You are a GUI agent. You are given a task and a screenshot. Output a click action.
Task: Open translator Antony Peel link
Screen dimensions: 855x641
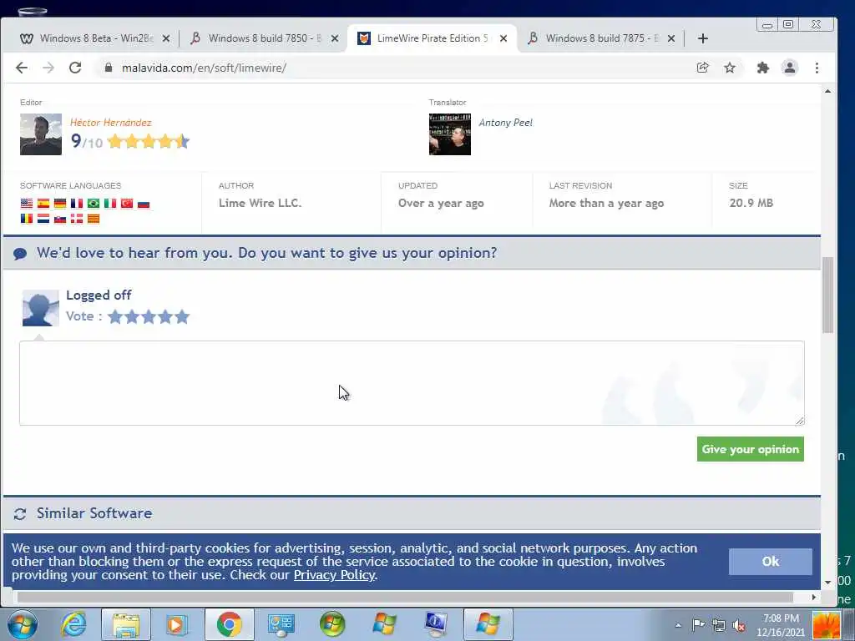click(x=505, y=122)
